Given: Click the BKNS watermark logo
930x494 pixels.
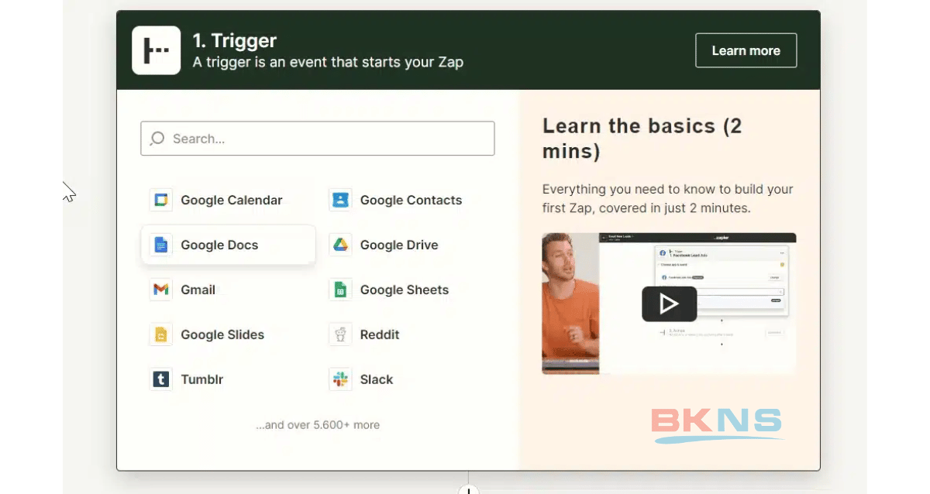Looking at the screenshot, I should coord(716,424).
